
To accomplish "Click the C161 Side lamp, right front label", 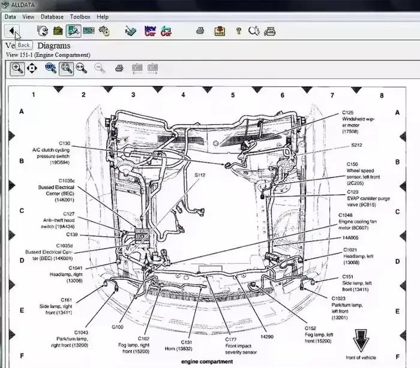I will tap(56, 306).
